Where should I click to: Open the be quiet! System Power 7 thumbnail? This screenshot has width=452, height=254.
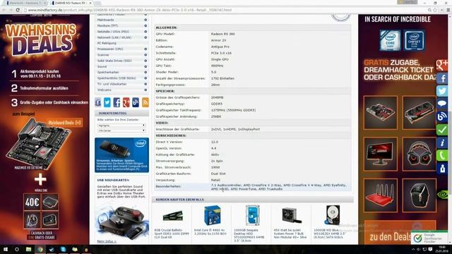[x=292, y=215]
